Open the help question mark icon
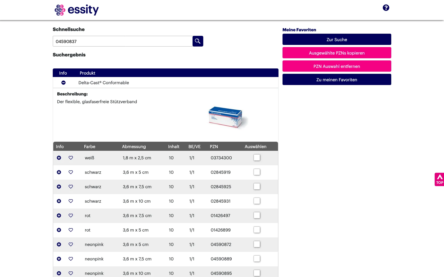 386,8
